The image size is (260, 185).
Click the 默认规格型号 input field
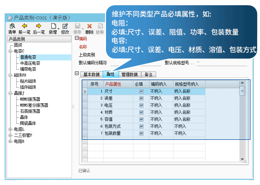coord(221,63)
